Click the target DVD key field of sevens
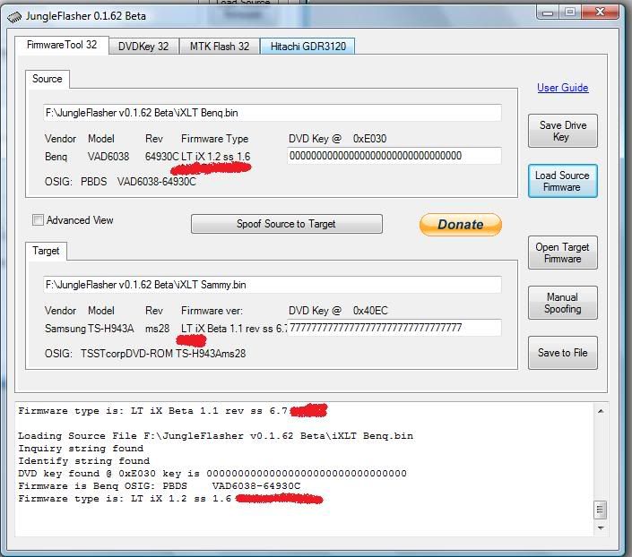632x557 pixels. click(394, 328)
